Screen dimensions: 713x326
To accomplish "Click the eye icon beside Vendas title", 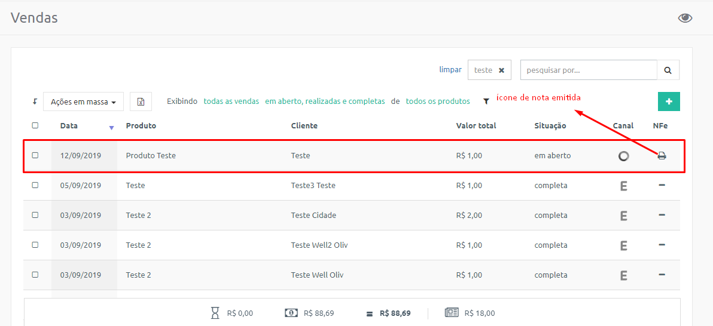I will point(685,18).
